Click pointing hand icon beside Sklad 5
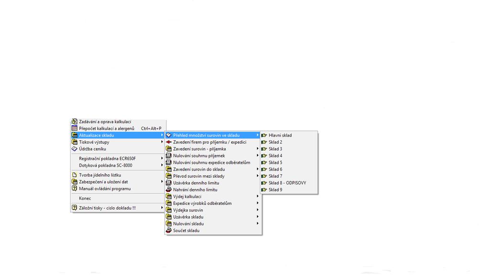The image size is (489, 275). pos(264,162)
